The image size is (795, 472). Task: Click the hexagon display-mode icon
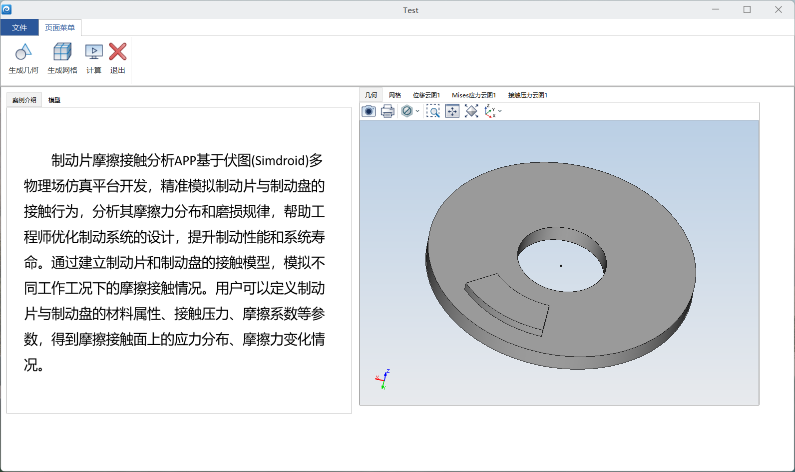(x=407, y=111)
